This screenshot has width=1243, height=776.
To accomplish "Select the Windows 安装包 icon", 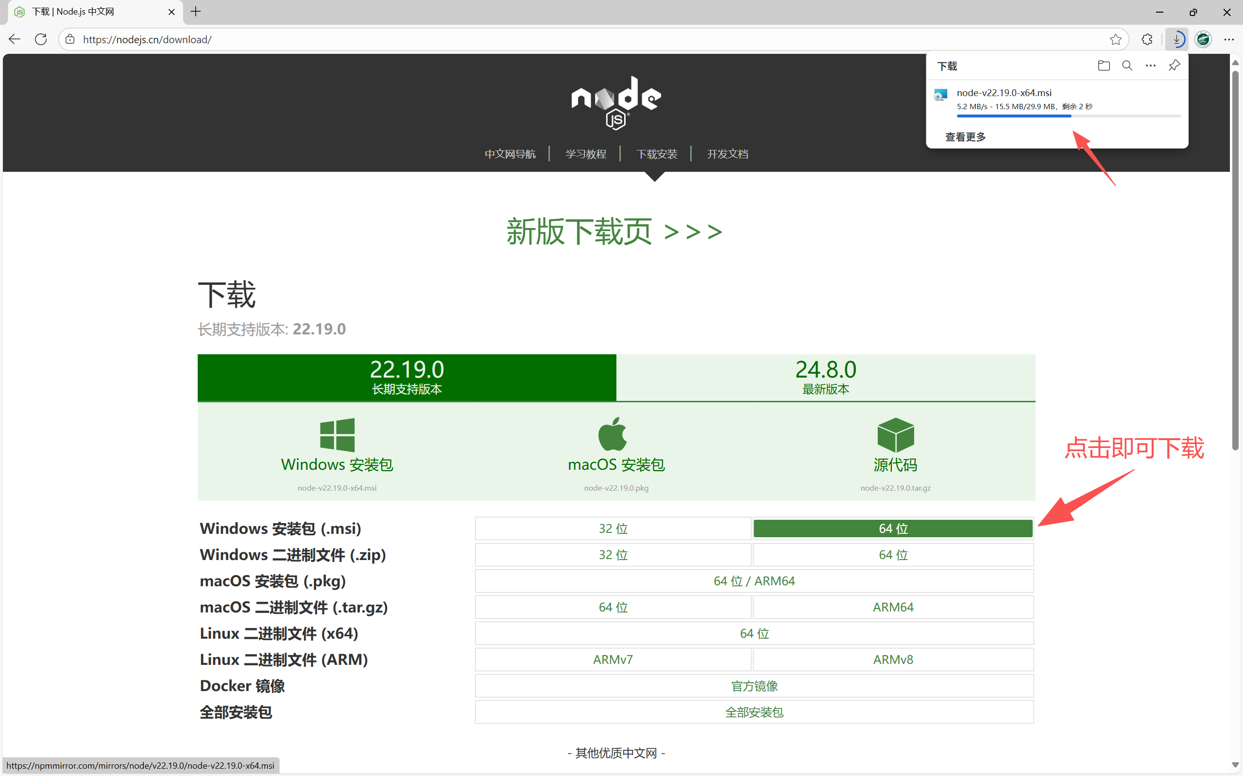I will [337, 434].
